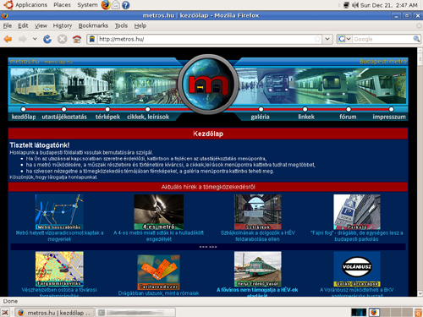Viewport: 423px width, 317px height.
Task: Click the 4-es metró tunnel thumbnail
Action: click(159, 211)
